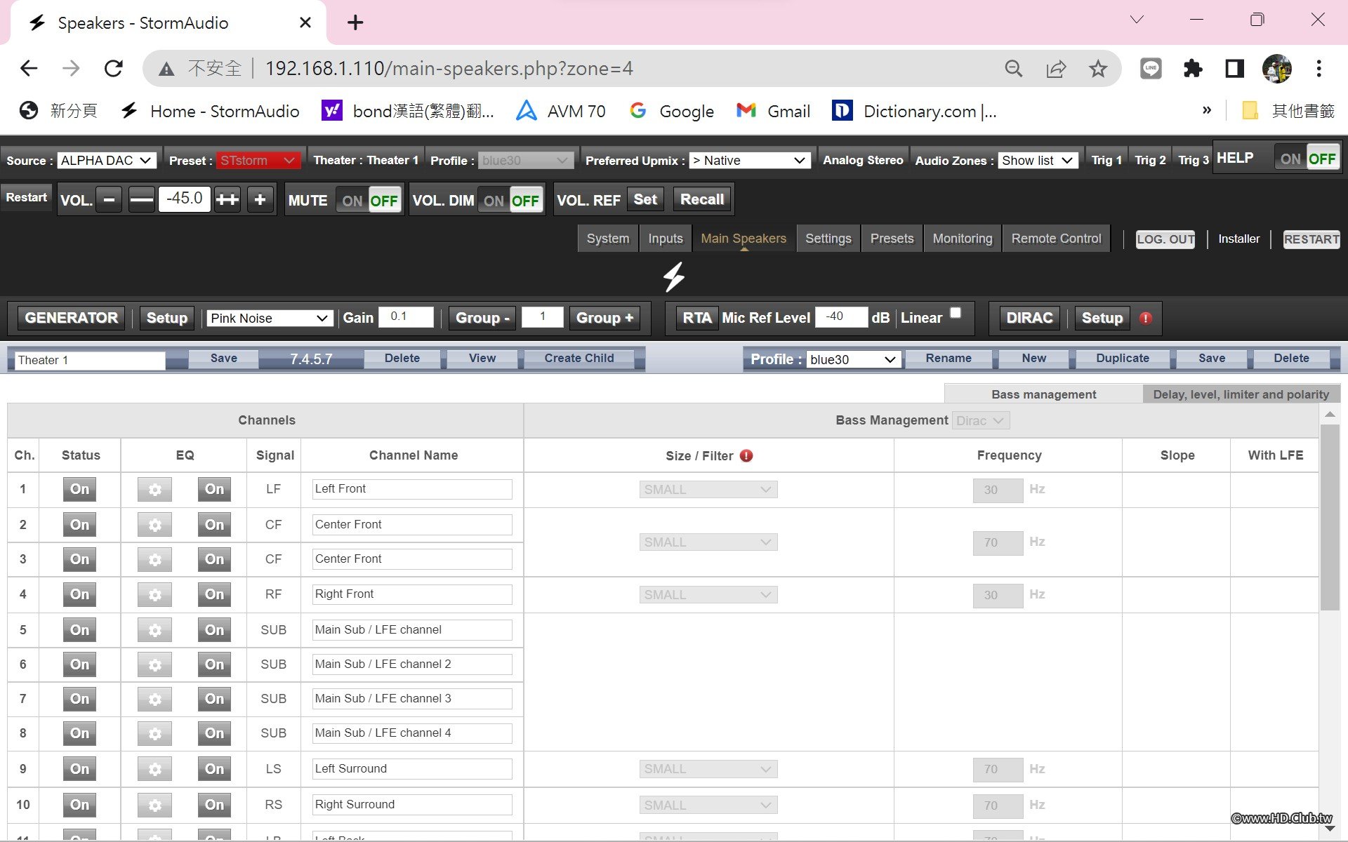The image size is (1348, 842).
Task: Click the StormAudio lightning bolt logo
Action: point(674,276)
